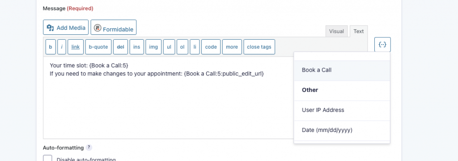Toggle bold with the b button

[51, 47]
